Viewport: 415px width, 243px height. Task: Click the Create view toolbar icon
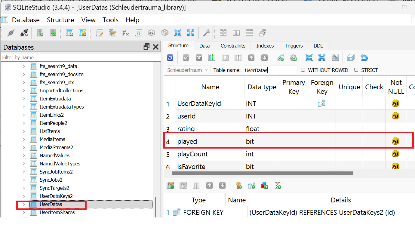[83, 33]
